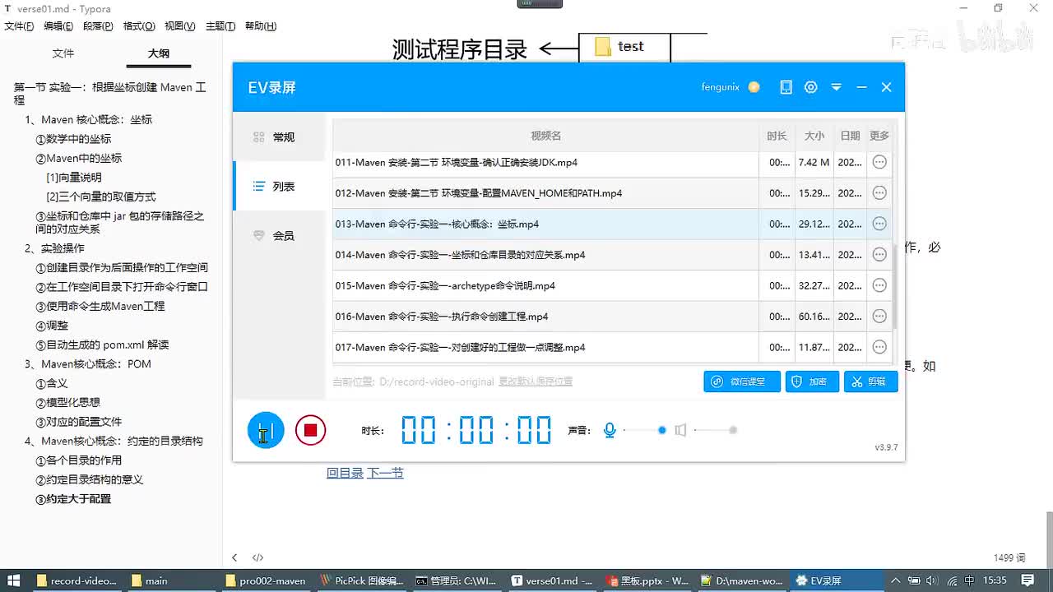Jump to outline item ⑤自动生成的 pom.xml 解读
The width and height of the screenshot is (1053, 592).
click(102, 345)
